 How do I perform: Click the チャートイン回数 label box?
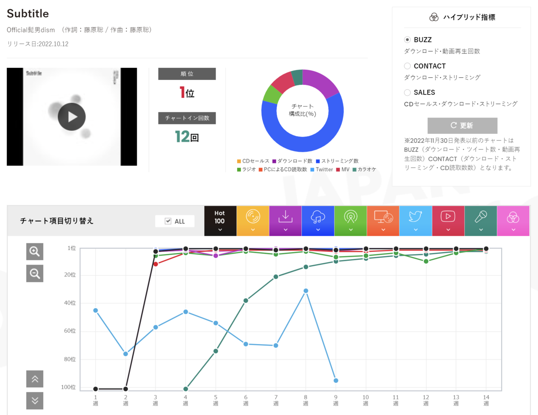pyautogui.click(x=187, y=118)
